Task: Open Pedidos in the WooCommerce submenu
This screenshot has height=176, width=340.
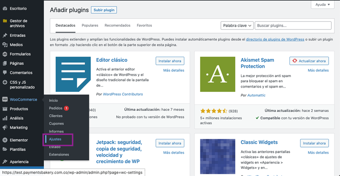Action: coord(56,108)
